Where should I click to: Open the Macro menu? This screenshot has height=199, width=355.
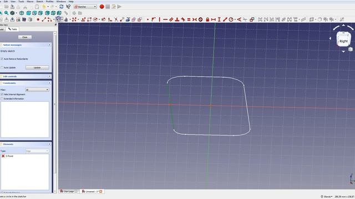point(30,1)
